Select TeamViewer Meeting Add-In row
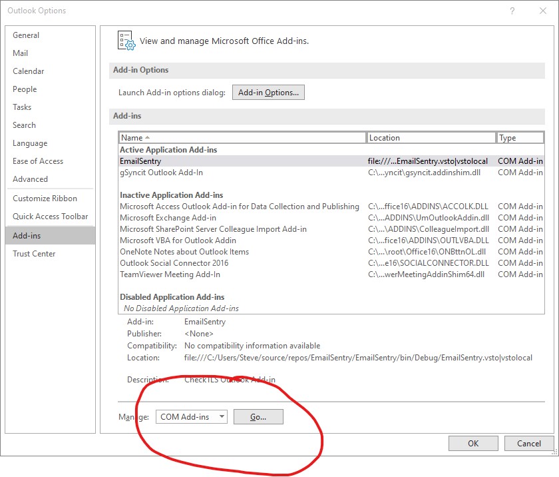The image size is (559, 477). [331, 274]
